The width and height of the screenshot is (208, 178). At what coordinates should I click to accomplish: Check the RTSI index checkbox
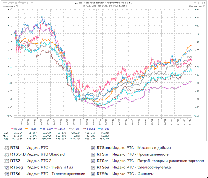click(6, 148)
